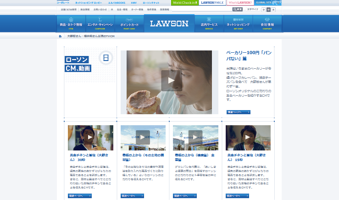Set the text size to medium (中)

[268, 10]
